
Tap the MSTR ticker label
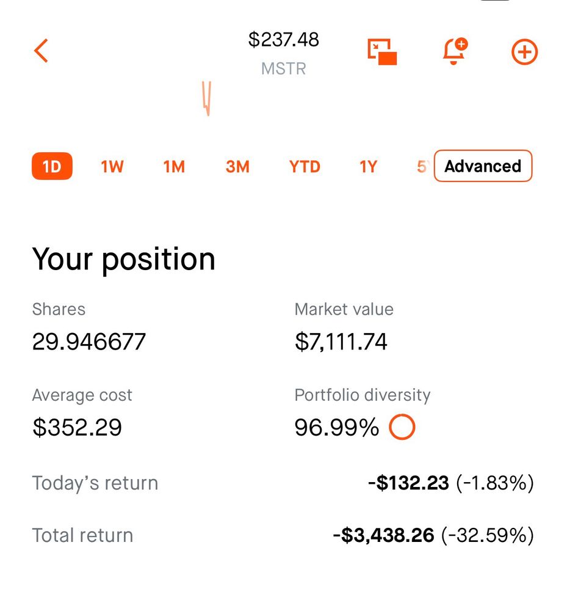(284, 68)
